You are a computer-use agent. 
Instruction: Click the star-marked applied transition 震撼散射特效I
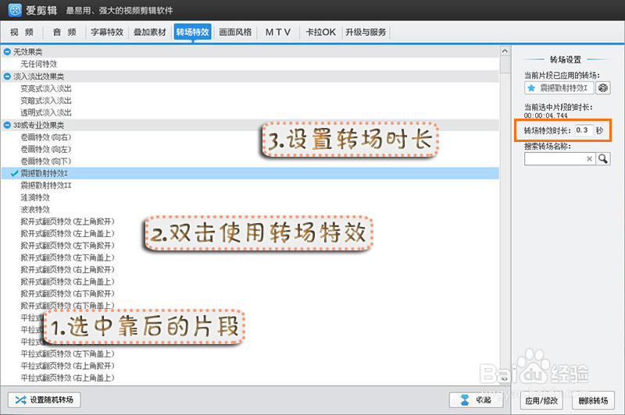[x=559, y=88]
